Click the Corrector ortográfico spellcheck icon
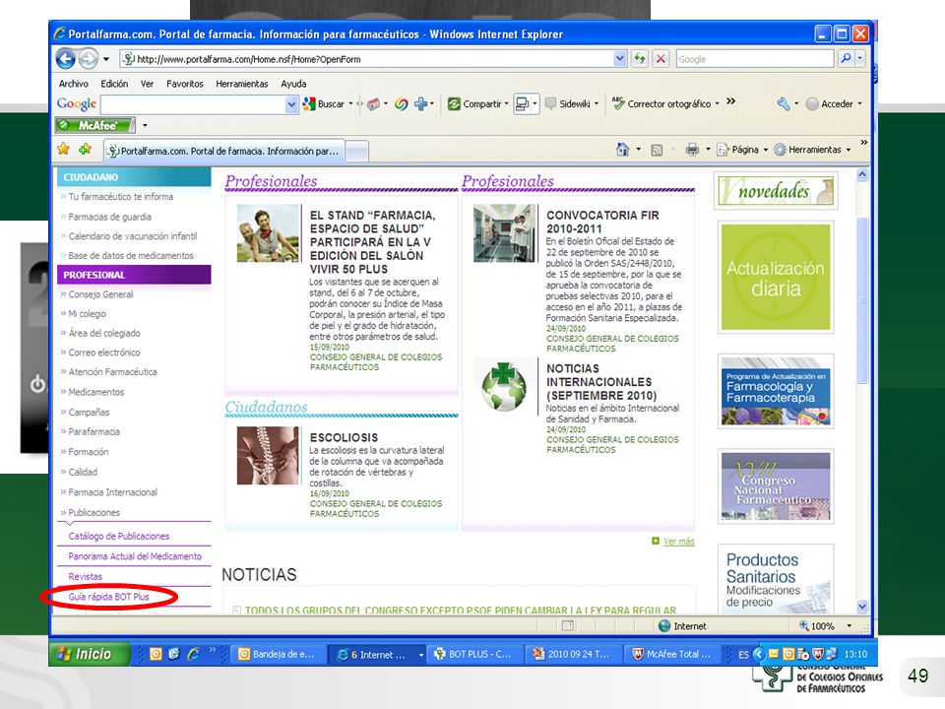The height and width of the screenshot is (709, 945). pos(618,103)
